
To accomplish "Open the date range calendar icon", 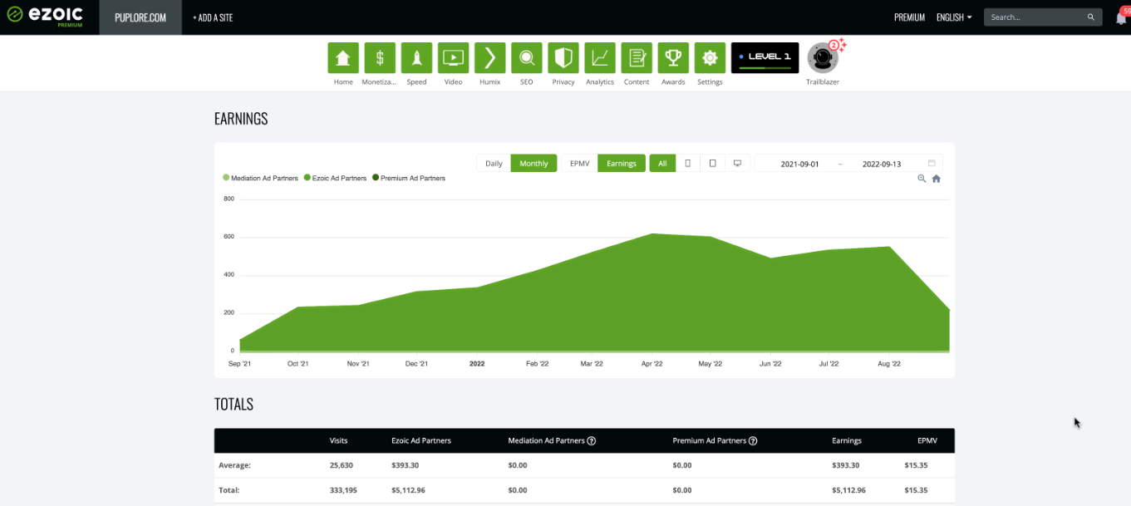I will tap(932, 164).
